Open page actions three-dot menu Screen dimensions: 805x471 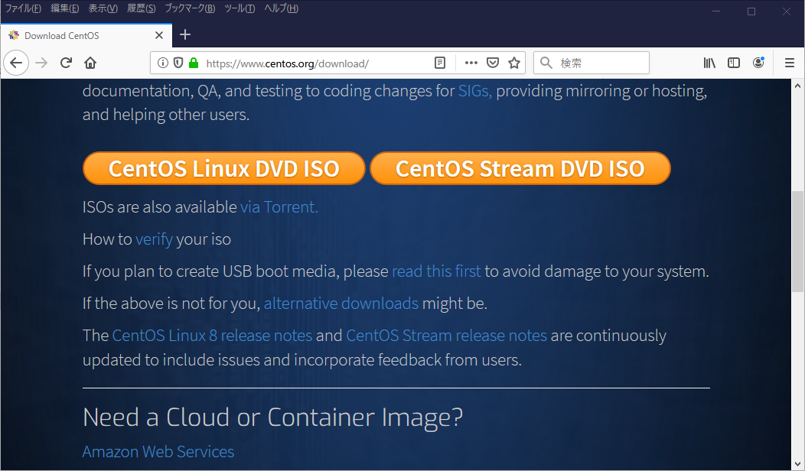(x=471, y=63)
